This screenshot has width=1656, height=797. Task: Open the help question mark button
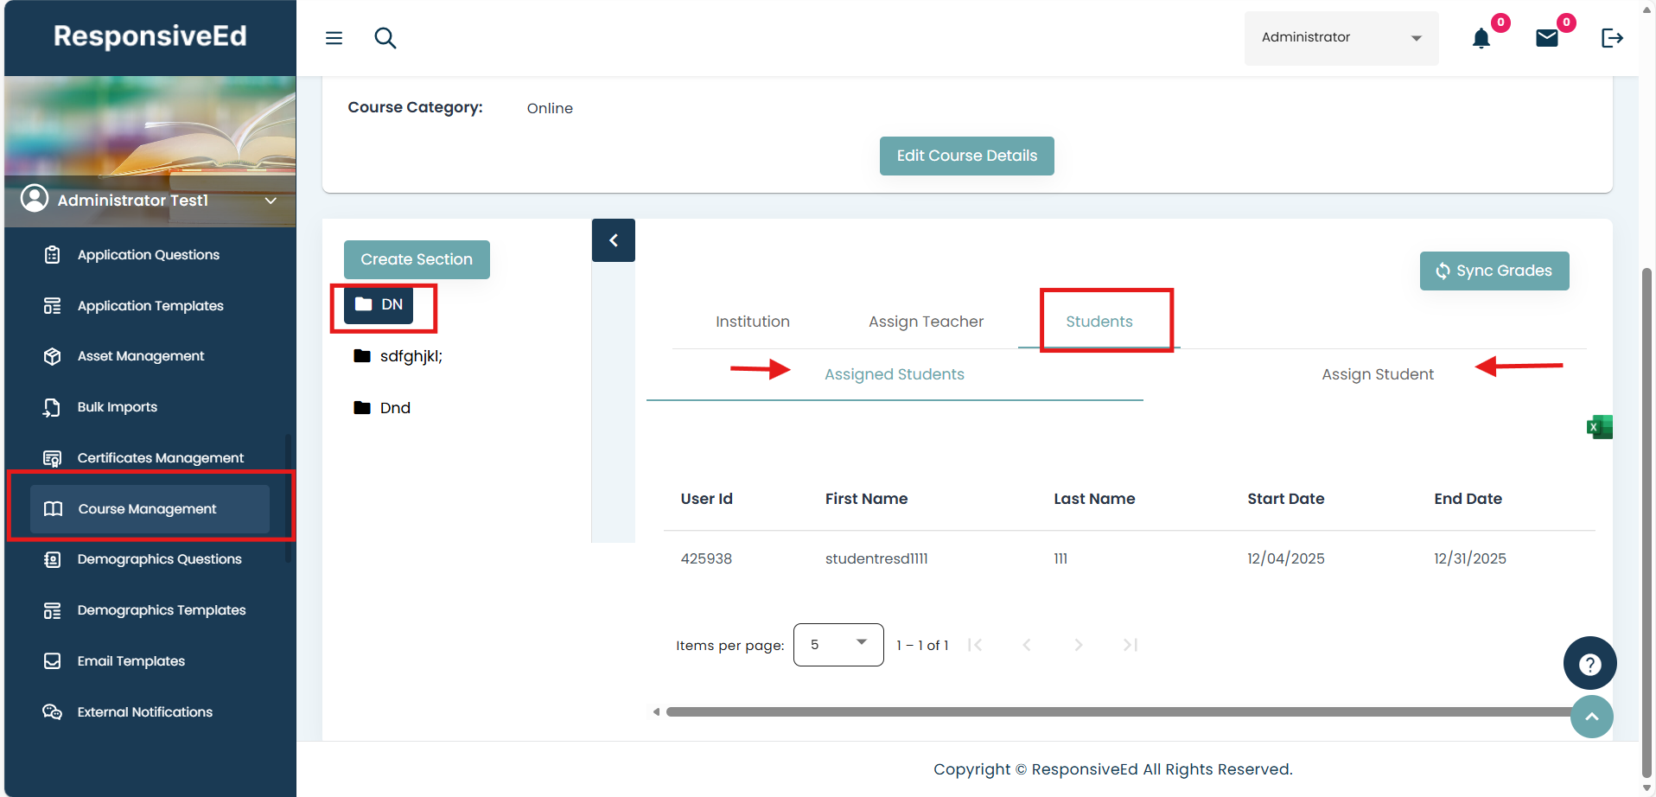click(x=1589, y=664)
